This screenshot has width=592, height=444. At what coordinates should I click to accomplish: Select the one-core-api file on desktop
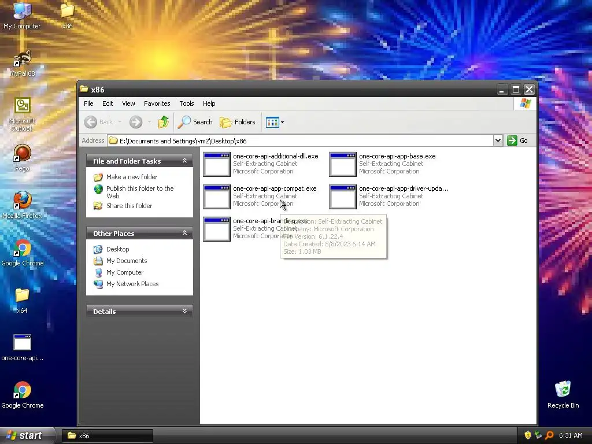[23, 347]
